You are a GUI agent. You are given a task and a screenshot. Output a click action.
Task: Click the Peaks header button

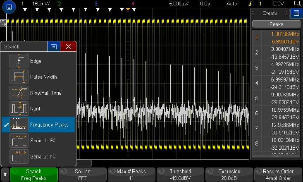276,24
